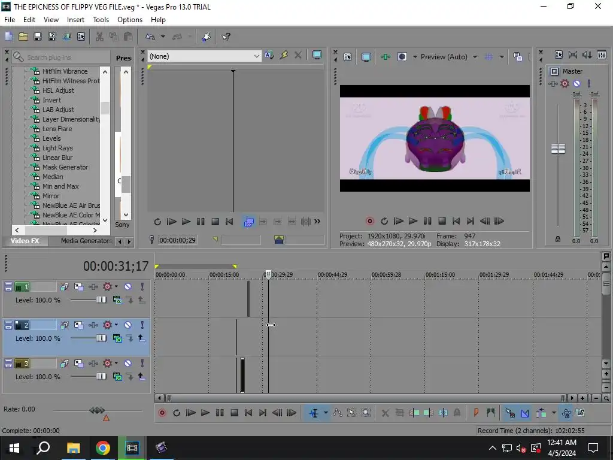
Task: Open the video preview Project Properties icon
Action: [348, 57]
